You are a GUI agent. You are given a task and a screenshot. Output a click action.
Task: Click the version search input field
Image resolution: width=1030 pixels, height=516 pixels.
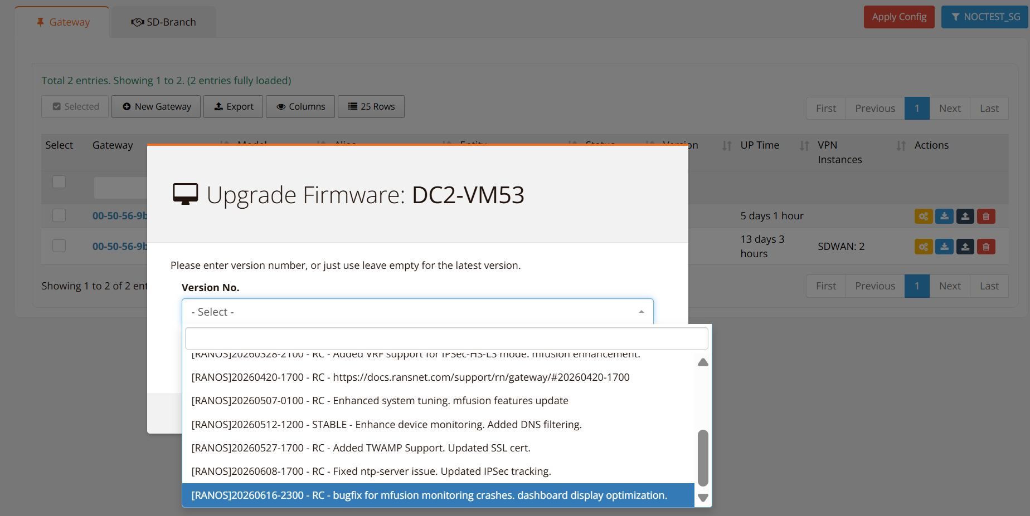click(446, 338)
